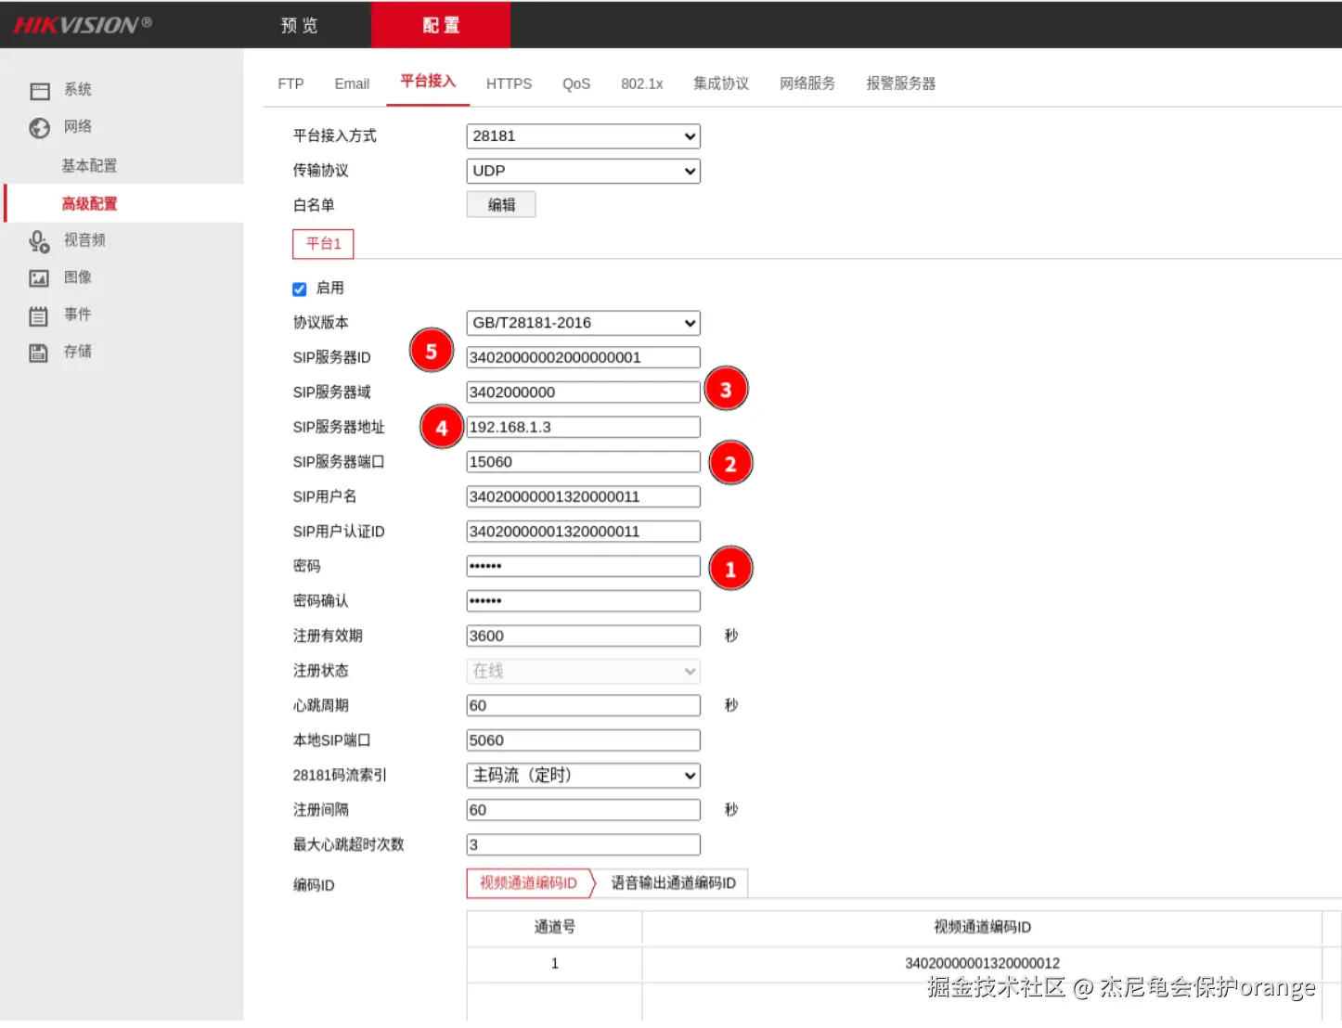This screenshot has width=1342, height=1028.
Task: Click the 通道号 cell showing 1
Action: point(554,964)
